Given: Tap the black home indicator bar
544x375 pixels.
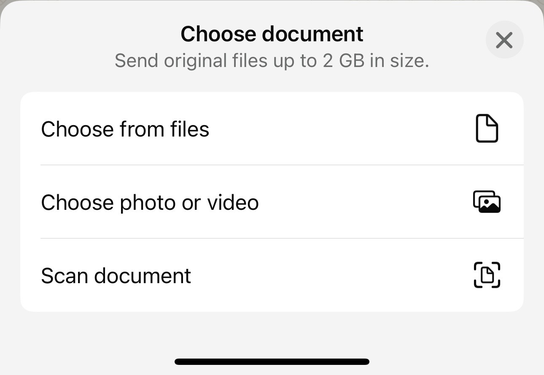Looking at the screenshot, I should 272,362.
